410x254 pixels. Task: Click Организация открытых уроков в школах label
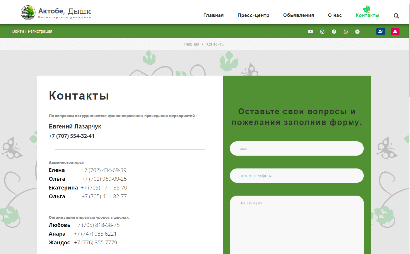[89, 218]
